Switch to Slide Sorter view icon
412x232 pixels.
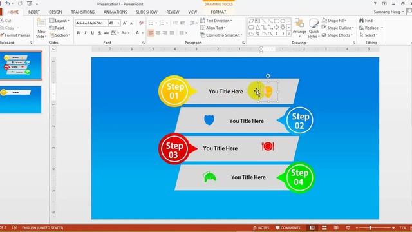(324, 227)
